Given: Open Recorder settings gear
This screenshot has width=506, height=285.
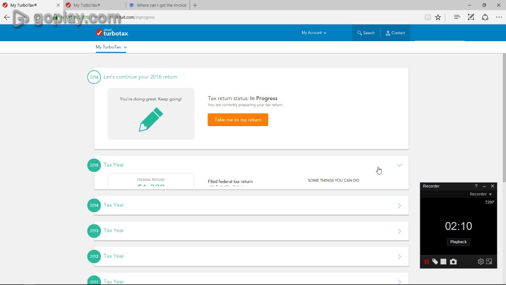Looking at the screenshot, I should click(481, 262).
